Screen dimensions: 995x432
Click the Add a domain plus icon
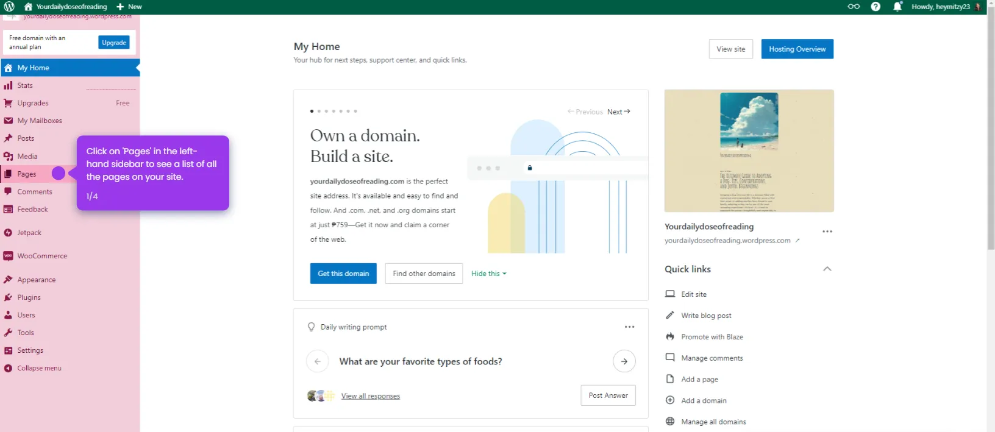[x=670, y=400]
